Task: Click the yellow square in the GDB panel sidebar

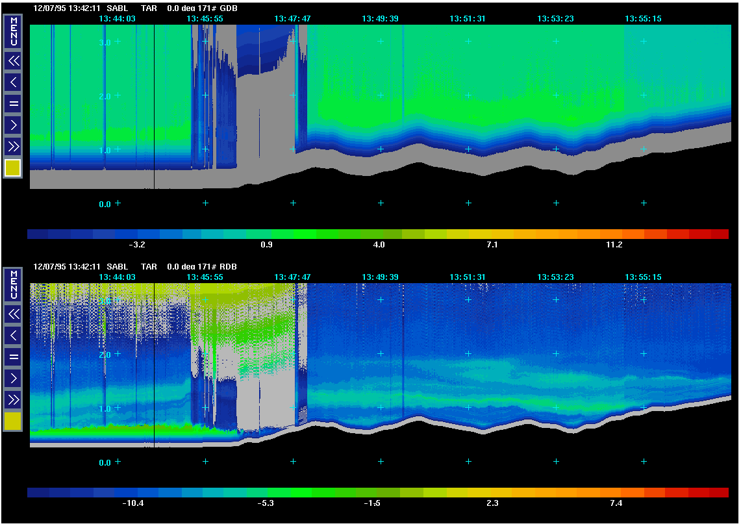Action: [x=13, y=168]
